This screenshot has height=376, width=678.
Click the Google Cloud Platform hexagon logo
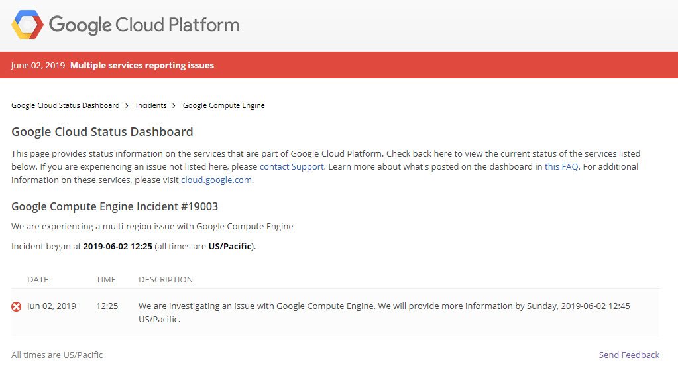[27, 25]
